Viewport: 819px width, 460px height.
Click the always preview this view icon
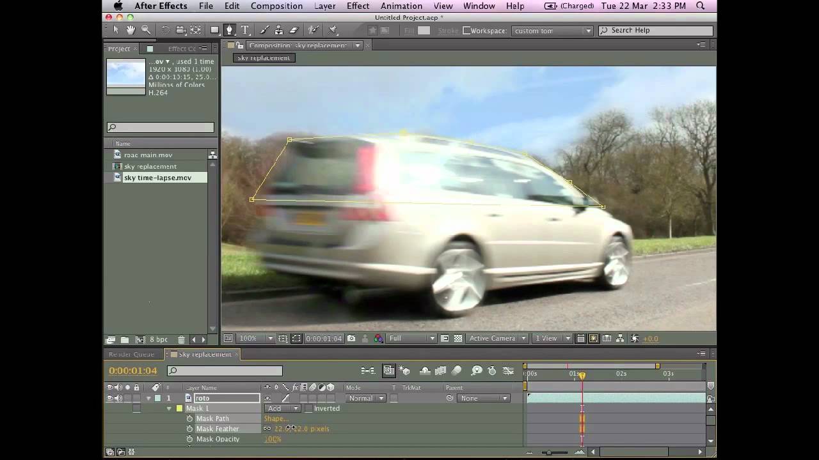pos(228,339)
